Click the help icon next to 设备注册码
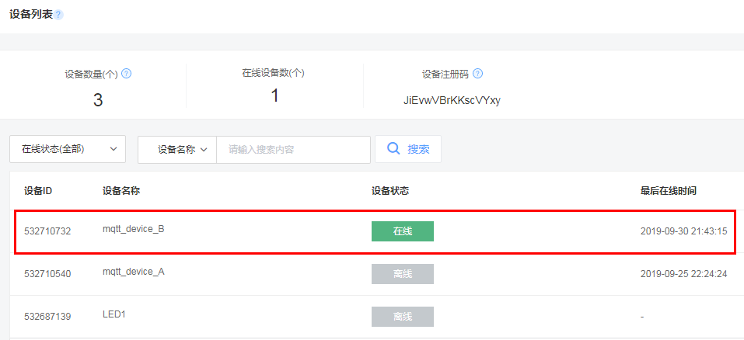The height and width of the screenshot is (340, 744). click(478, 74)
